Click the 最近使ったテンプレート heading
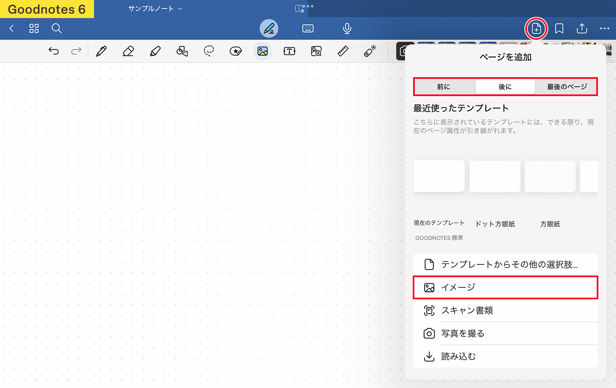Image resolution: width=616 pixels, height=388 pixels. (x=461, y=108)
